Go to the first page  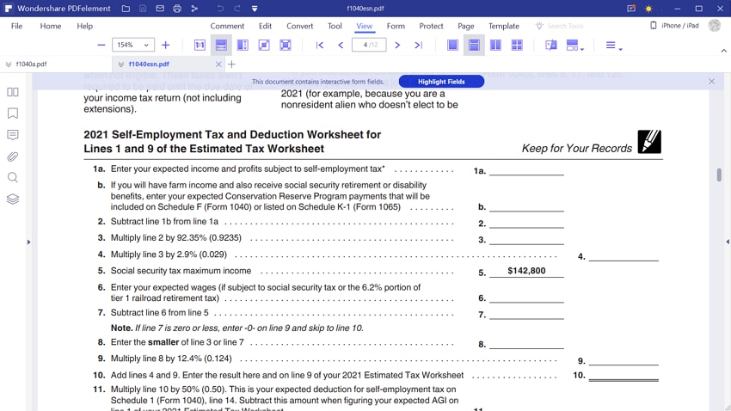[320, 46]
